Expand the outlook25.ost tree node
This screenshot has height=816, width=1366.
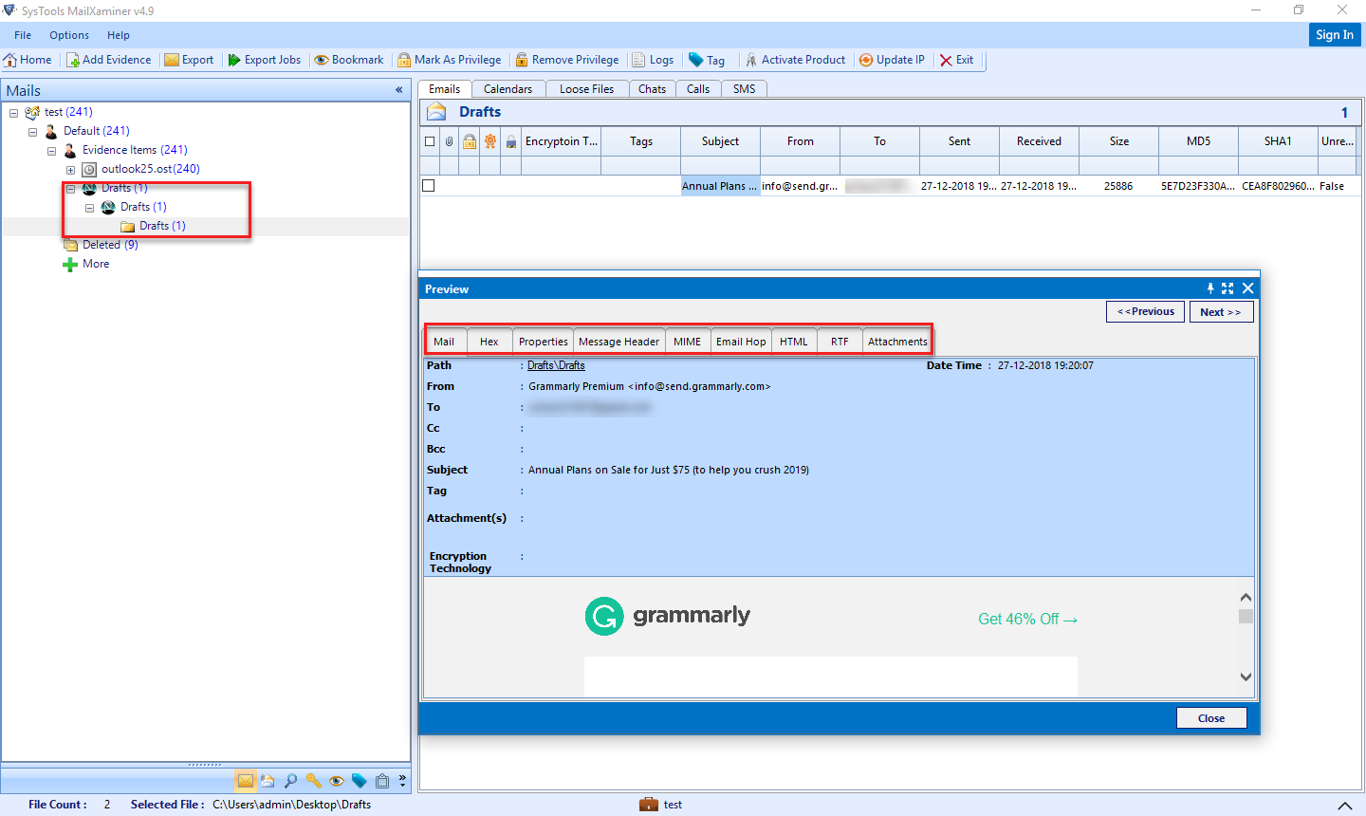pyautogui.click(x=71, y=169)
